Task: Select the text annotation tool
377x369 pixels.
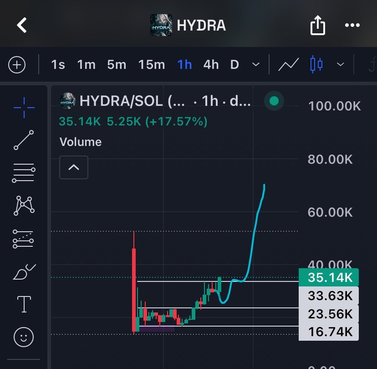Action: point(24,304)
